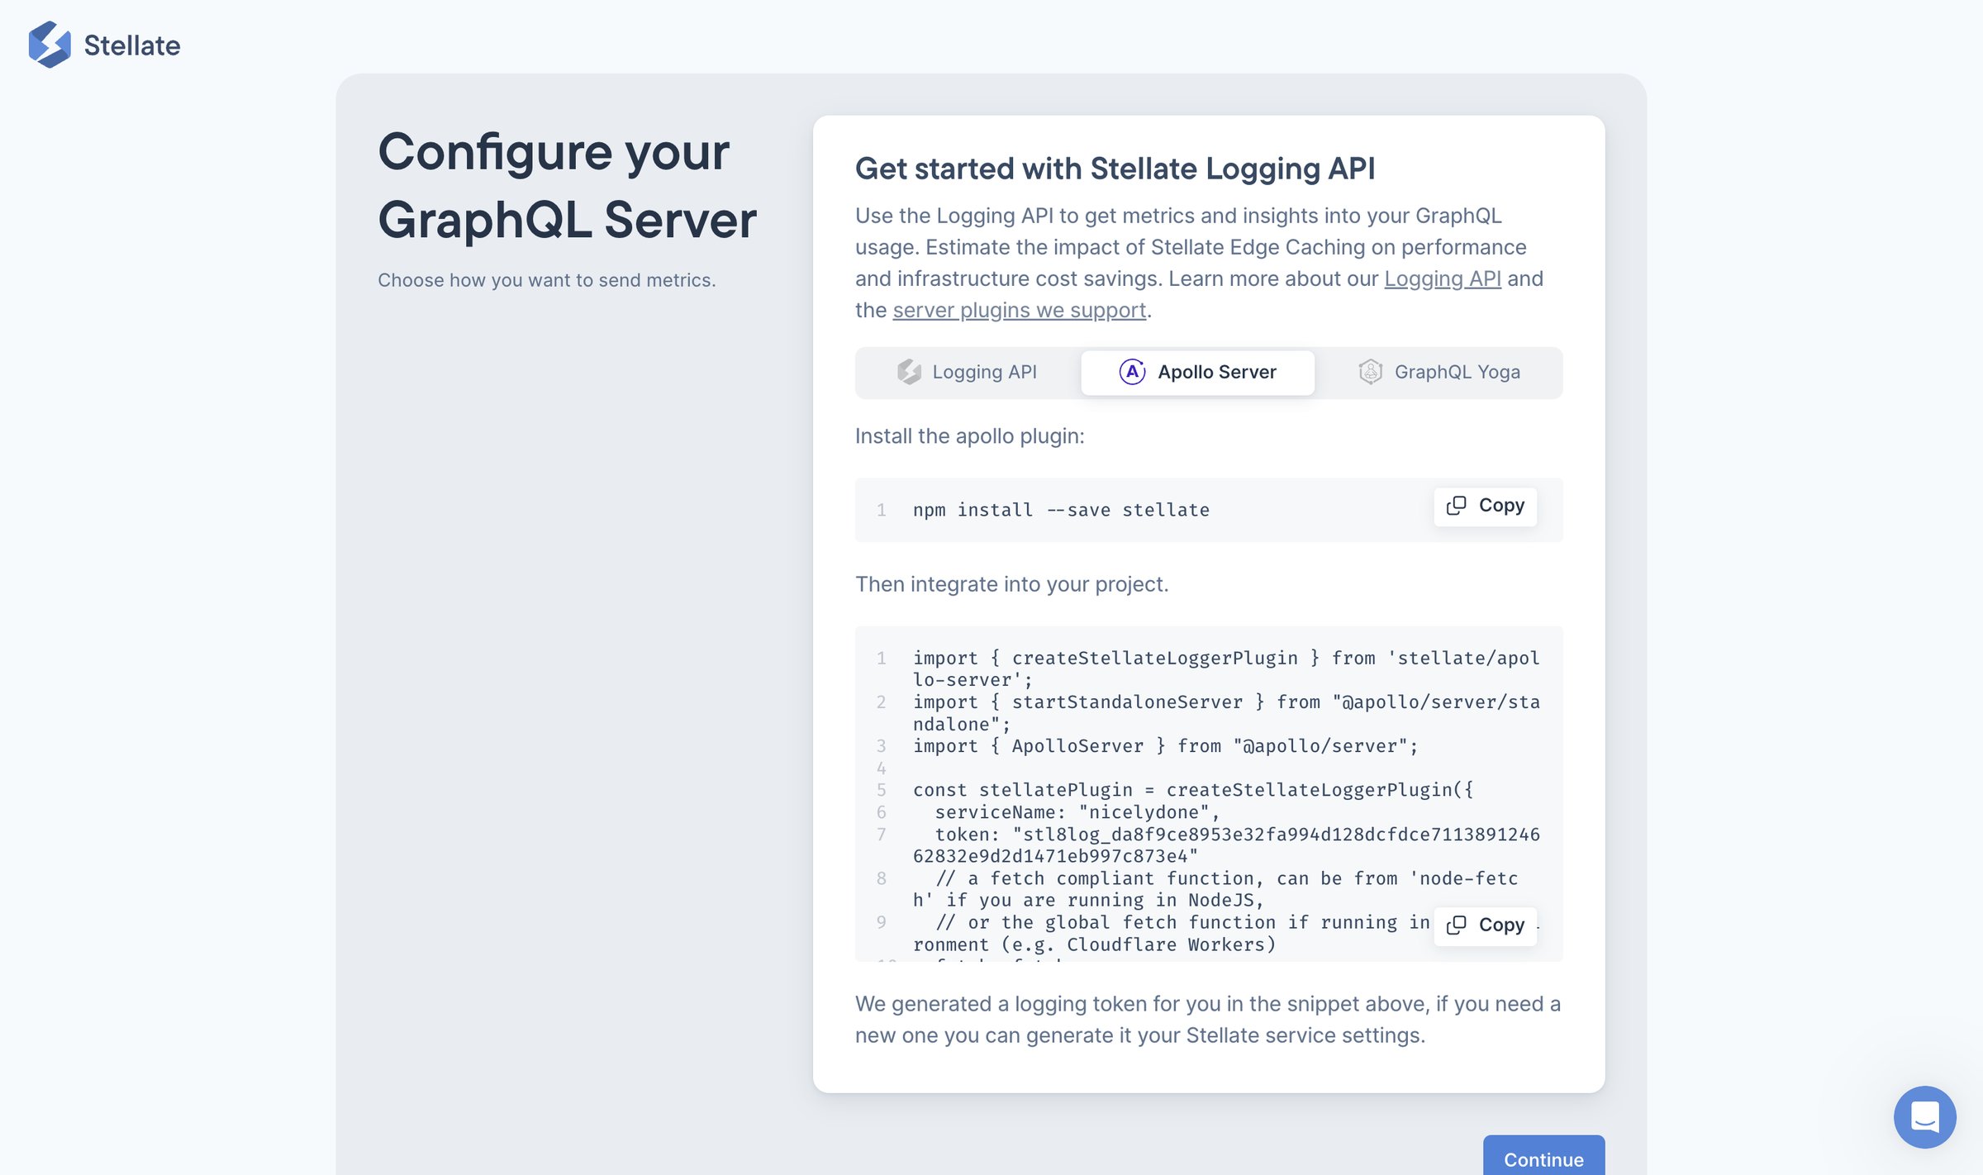1983x1175 pixels.
Task: Click the const stellatePlugin code line
Action: tap(1192, 790)
